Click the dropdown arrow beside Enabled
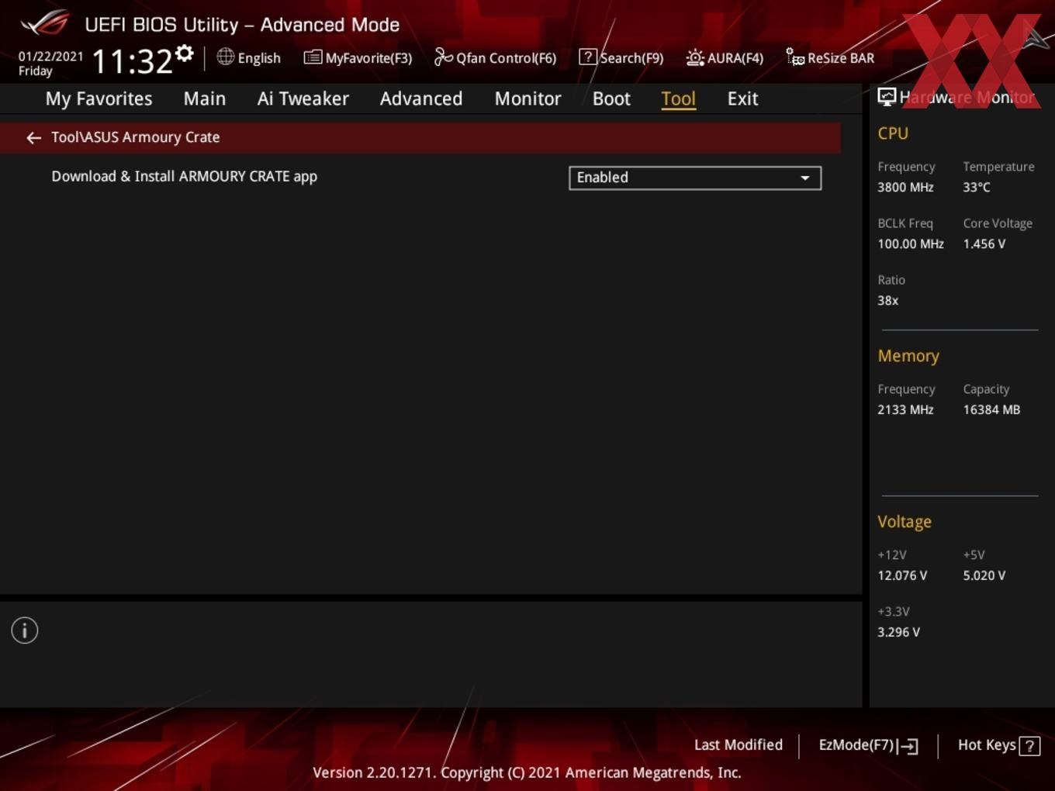1055x791 pixels. 805,178
